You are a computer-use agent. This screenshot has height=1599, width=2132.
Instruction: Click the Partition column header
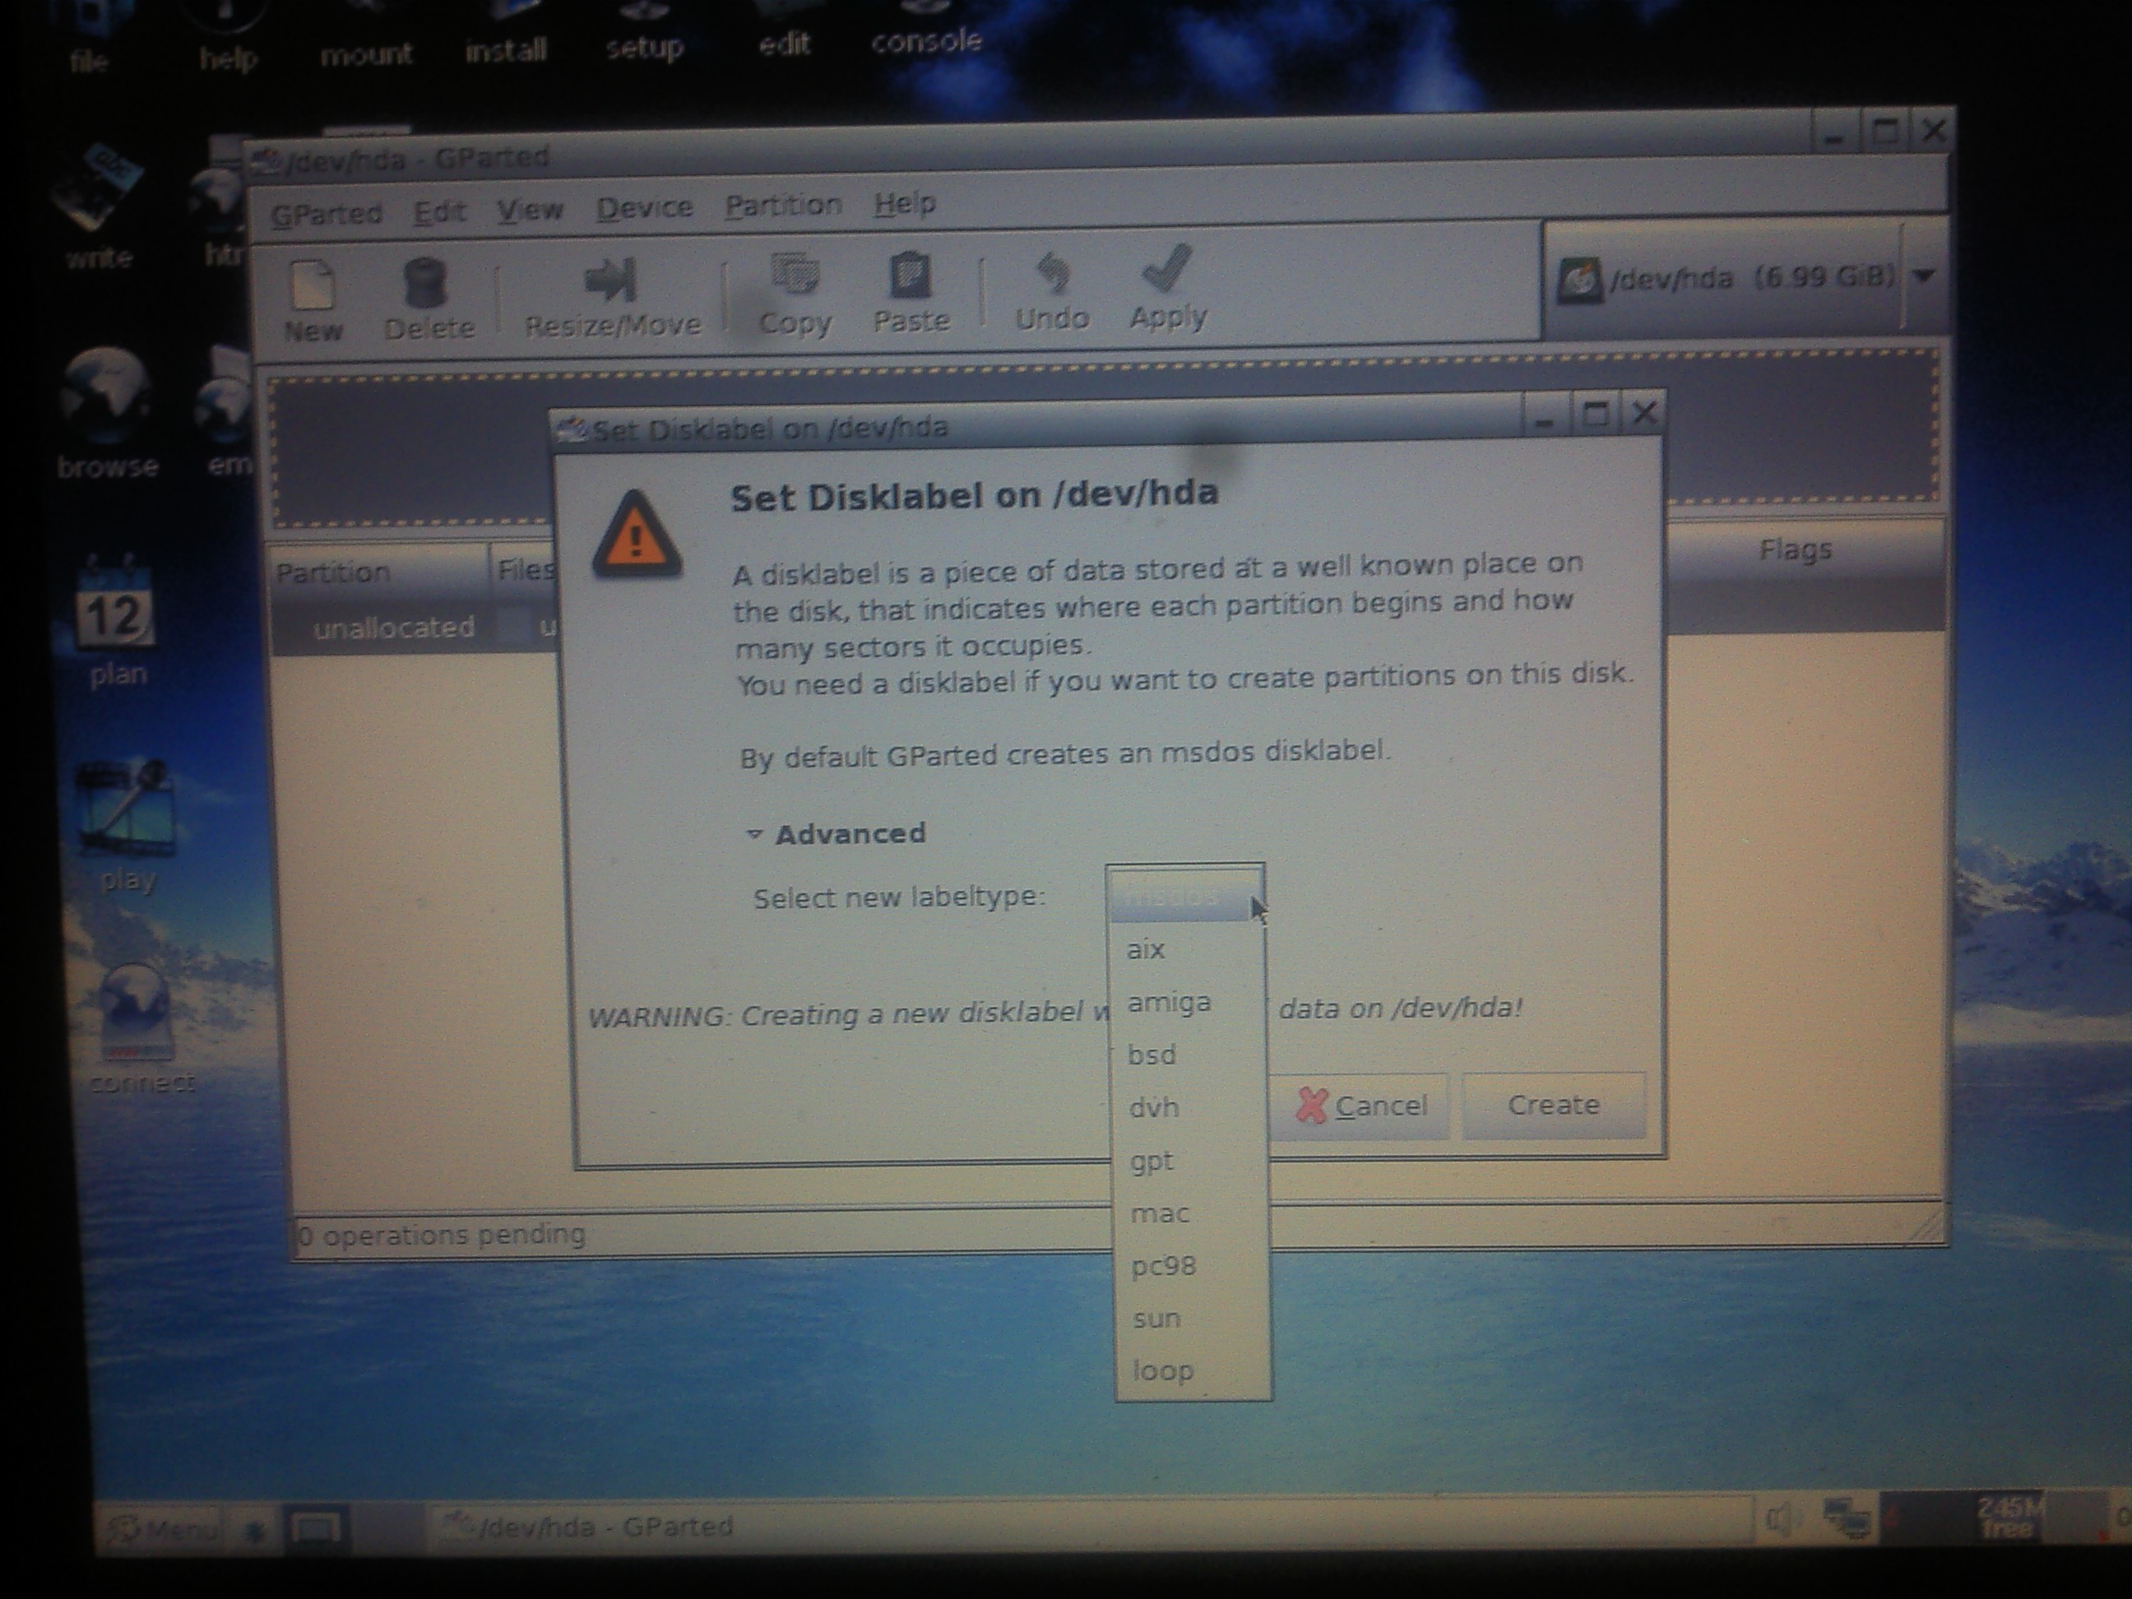380,572
